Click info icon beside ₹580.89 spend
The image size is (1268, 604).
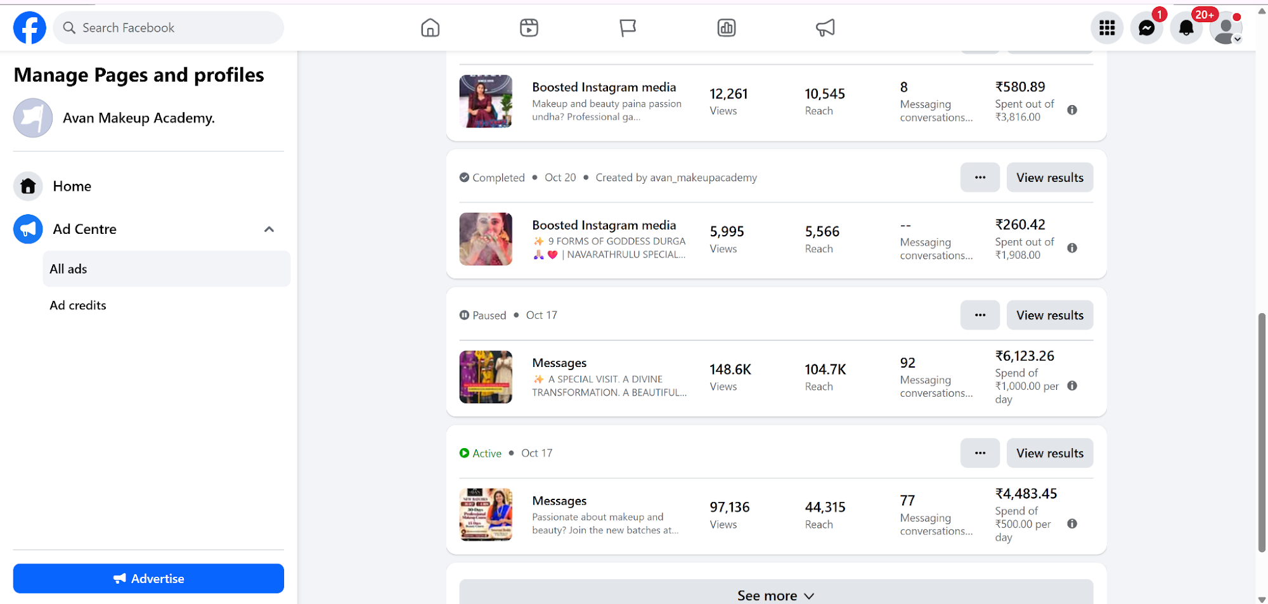1072,110
